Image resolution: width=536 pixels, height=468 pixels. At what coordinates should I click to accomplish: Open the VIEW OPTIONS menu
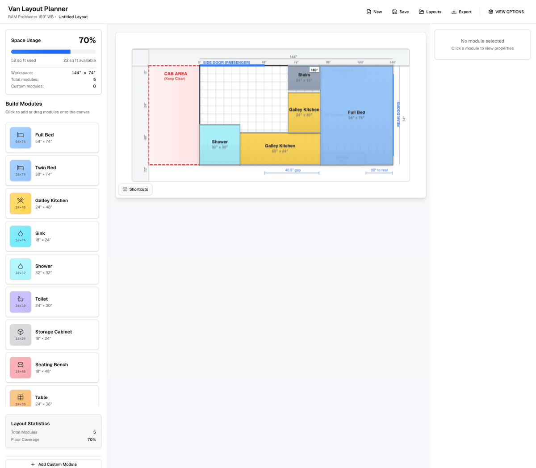click(506, 12)
